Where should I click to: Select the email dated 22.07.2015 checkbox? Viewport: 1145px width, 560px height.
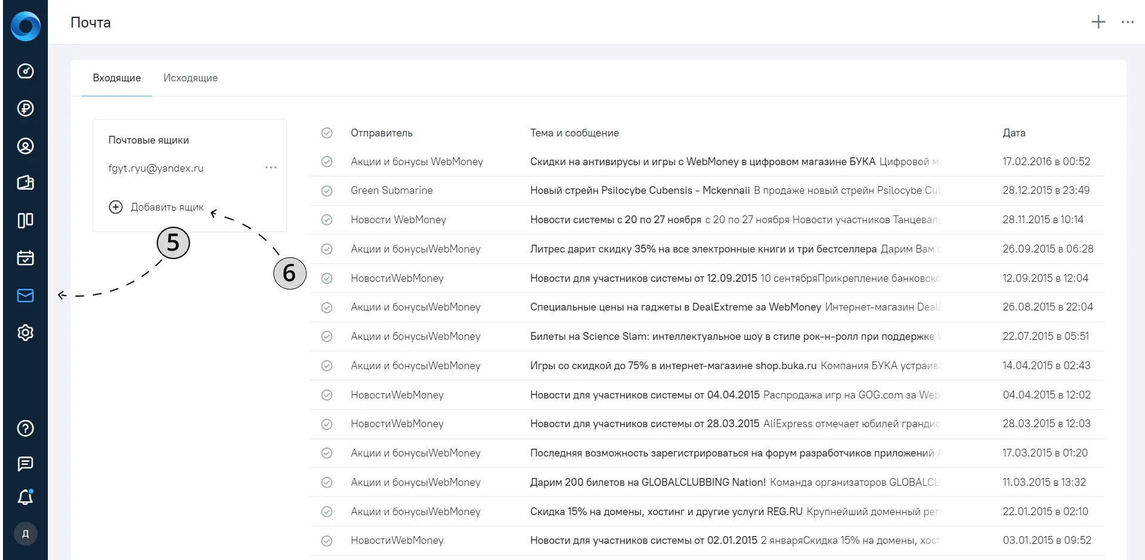(x=327, y=336)
